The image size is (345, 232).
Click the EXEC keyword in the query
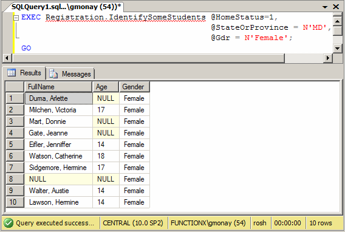[31, 17]
